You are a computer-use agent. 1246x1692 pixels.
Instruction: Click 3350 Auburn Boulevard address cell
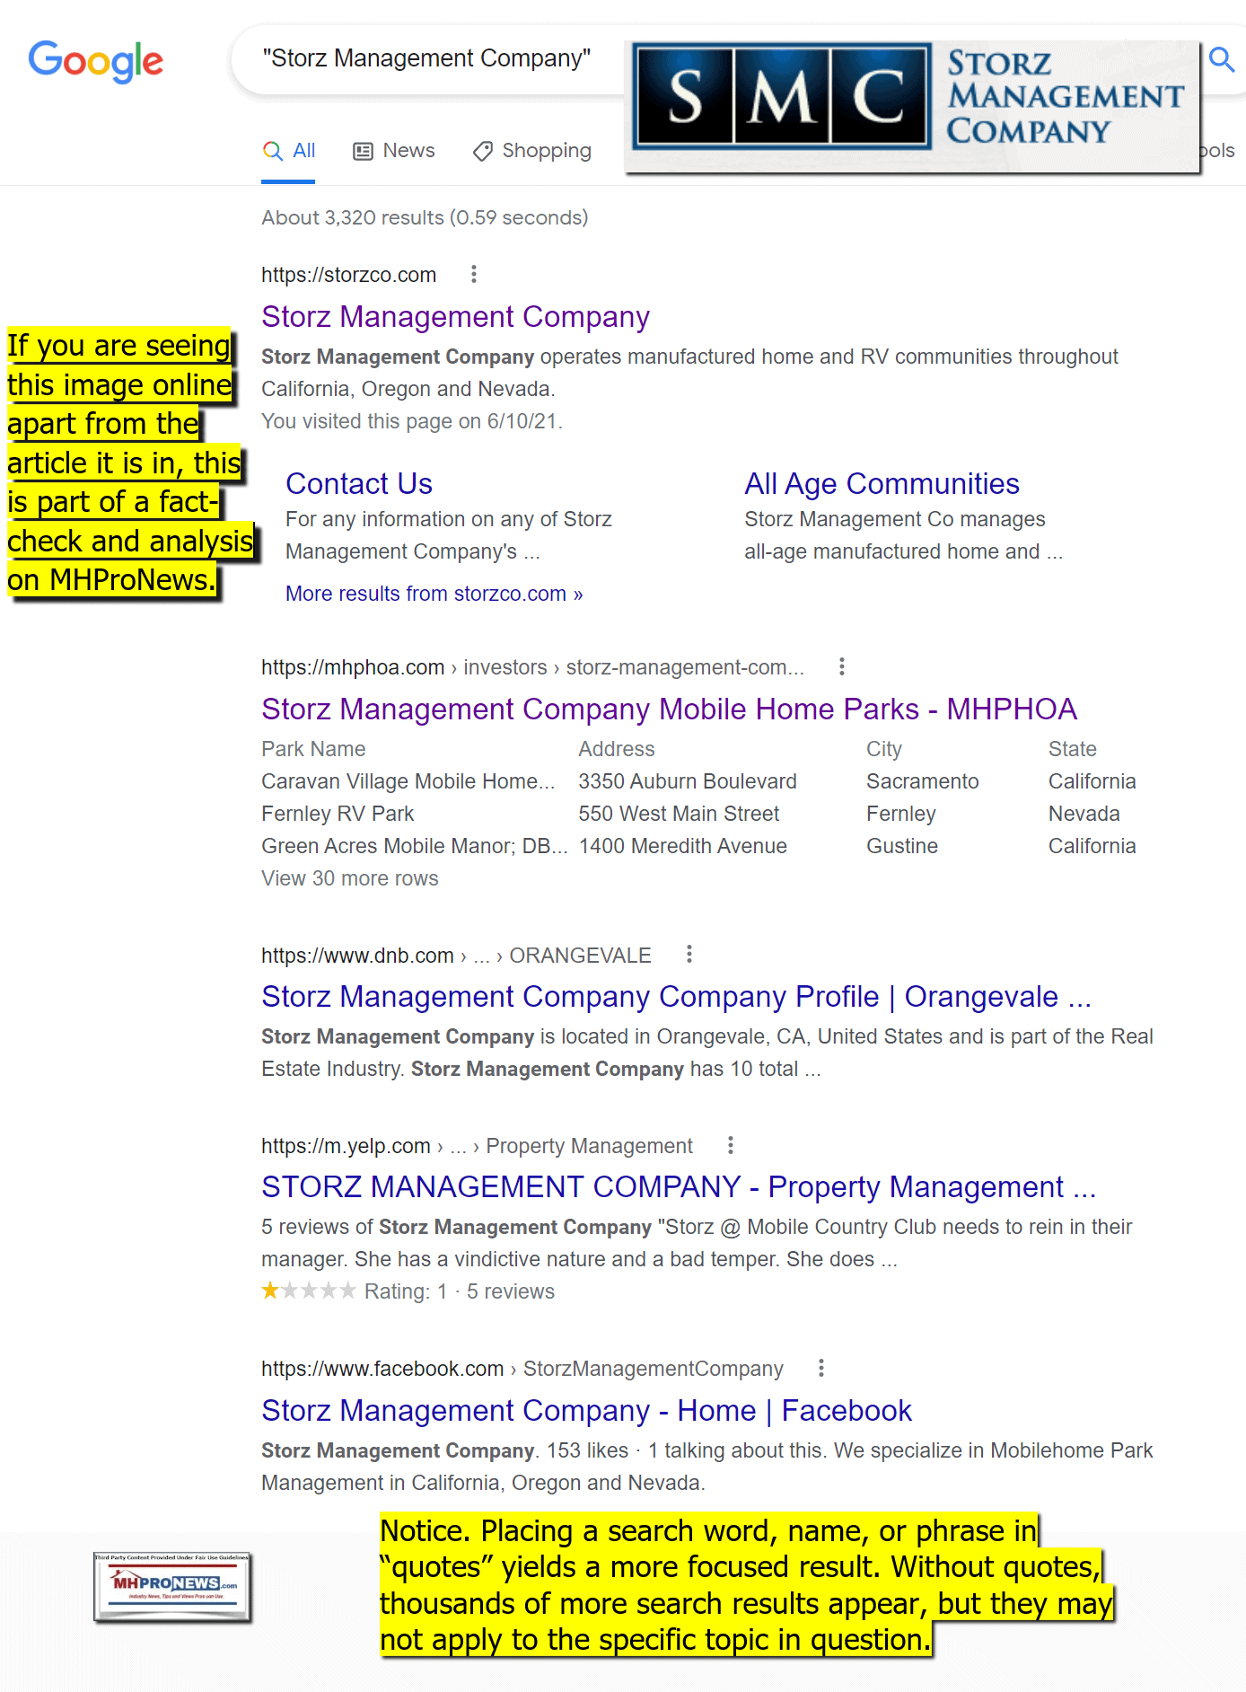point(688,781)
